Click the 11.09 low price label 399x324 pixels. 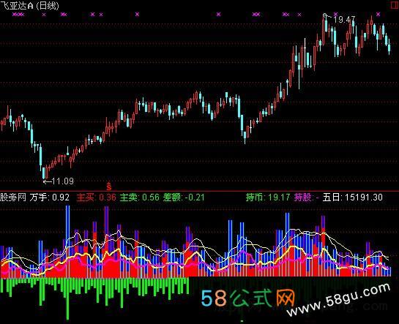63,181
